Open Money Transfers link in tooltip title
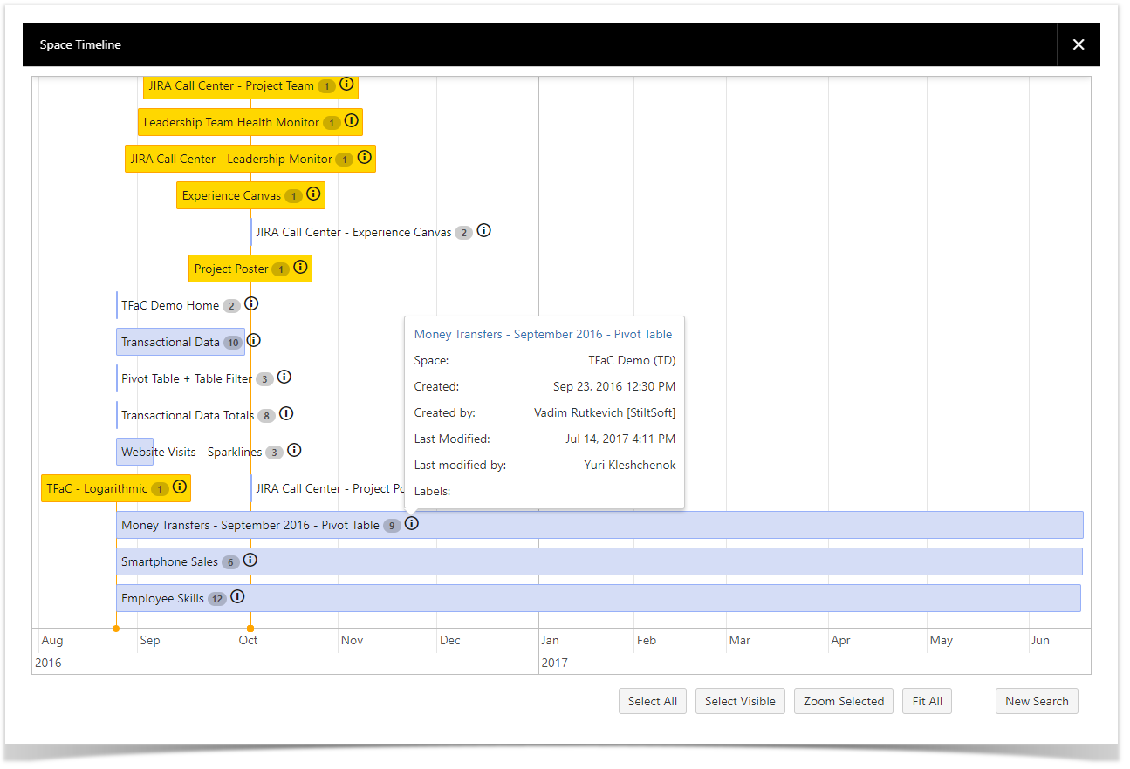 pos(543,334)
